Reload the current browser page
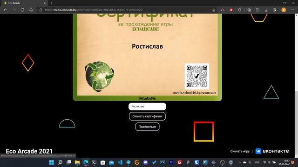Image resolution: width=298 pixels, height=167 pixels. click(22, 10)
